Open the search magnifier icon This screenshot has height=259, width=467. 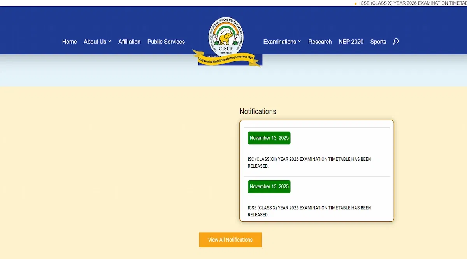(396, 42)
